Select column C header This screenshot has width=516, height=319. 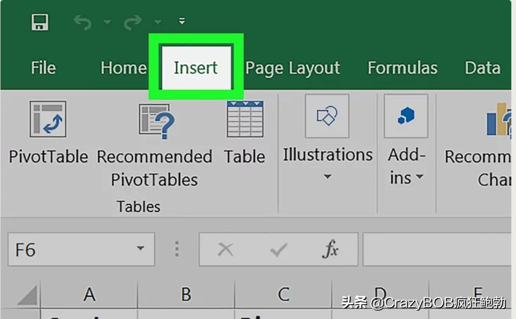(283, 295)
